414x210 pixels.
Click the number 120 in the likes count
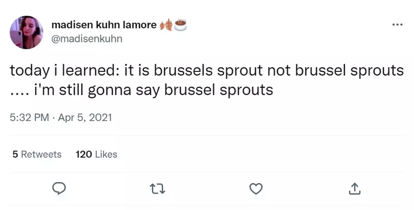pyautogui.click(x=84, y=154)
